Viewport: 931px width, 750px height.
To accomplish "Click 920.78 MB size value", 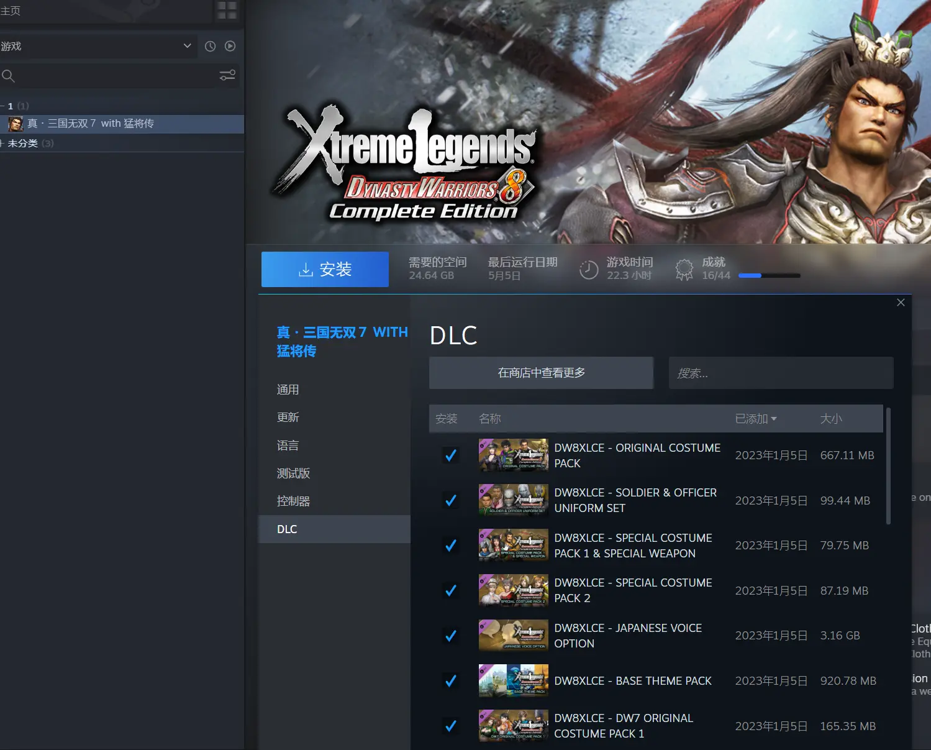I will tap(848, 681).
